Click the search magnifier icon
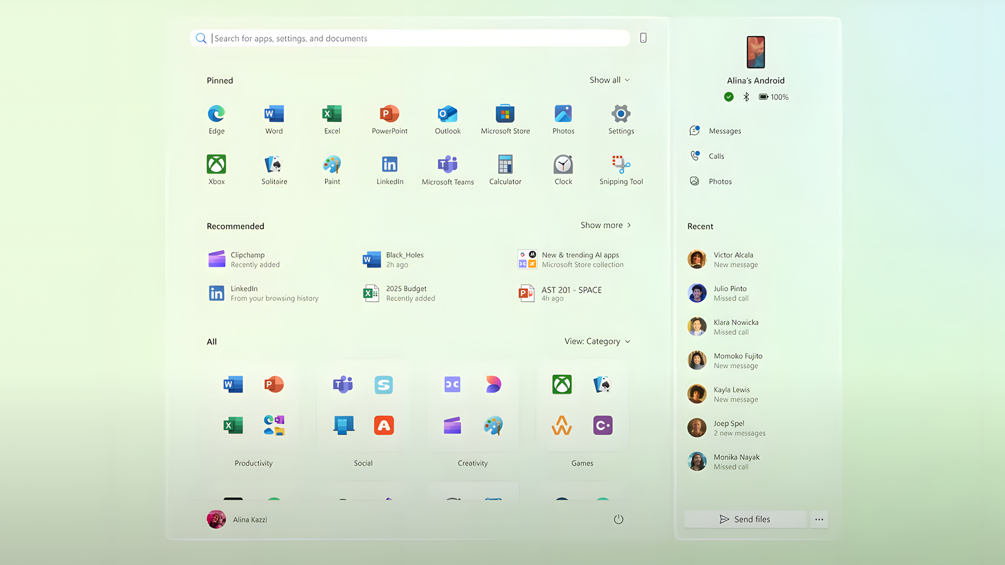Image resolution: width=1005 pixels, height=565 pixels. [x=200, y=38]
